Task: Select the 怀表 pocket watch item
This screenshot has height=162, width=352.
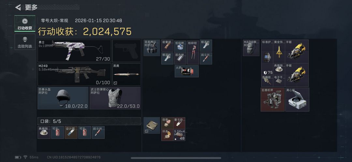Action: point(167,135)
